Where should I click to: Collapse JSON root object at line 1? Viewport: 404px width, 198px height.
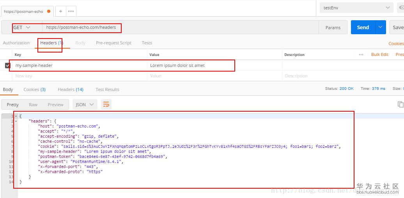point(16,116)
